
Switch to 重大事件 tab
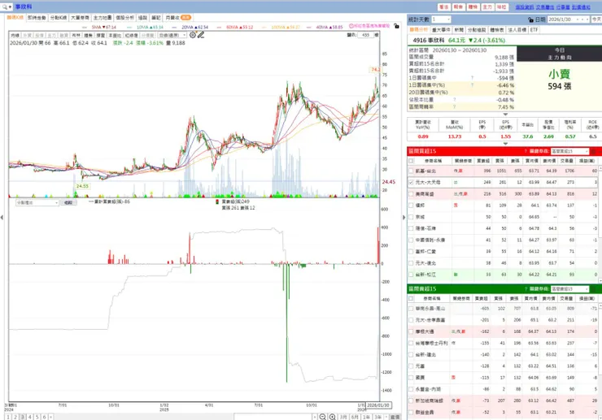(x=441, y=29)
